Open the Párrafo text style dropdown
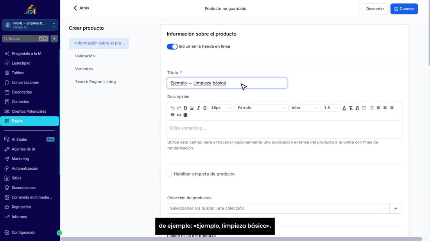 (x=262, y=108)
